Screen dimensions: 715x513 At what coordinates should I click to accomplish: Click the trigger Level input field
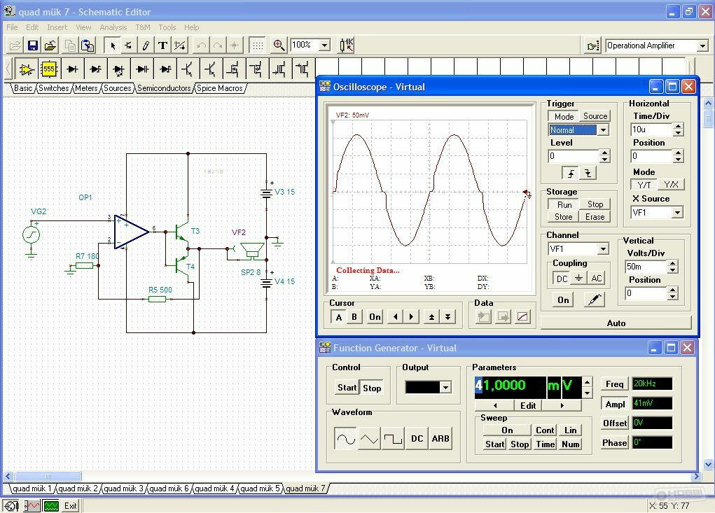573,156
